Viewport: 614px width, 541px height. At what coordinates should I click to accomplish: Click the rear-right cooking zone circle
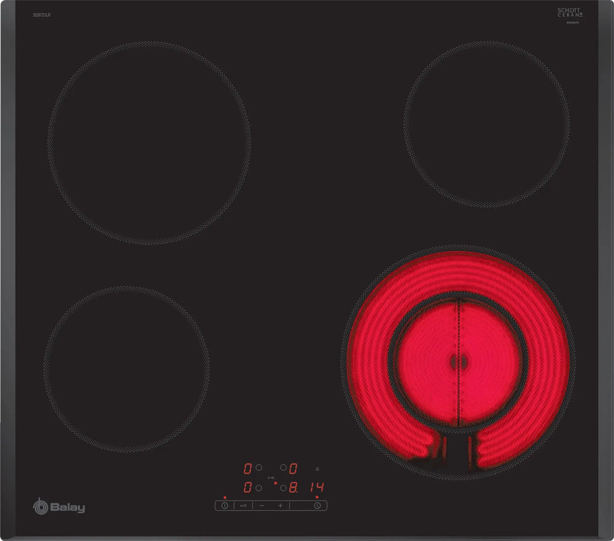pos(486,124)
